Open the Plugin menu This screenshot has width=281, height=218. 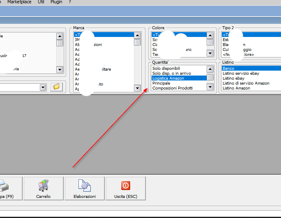[56, 2]
